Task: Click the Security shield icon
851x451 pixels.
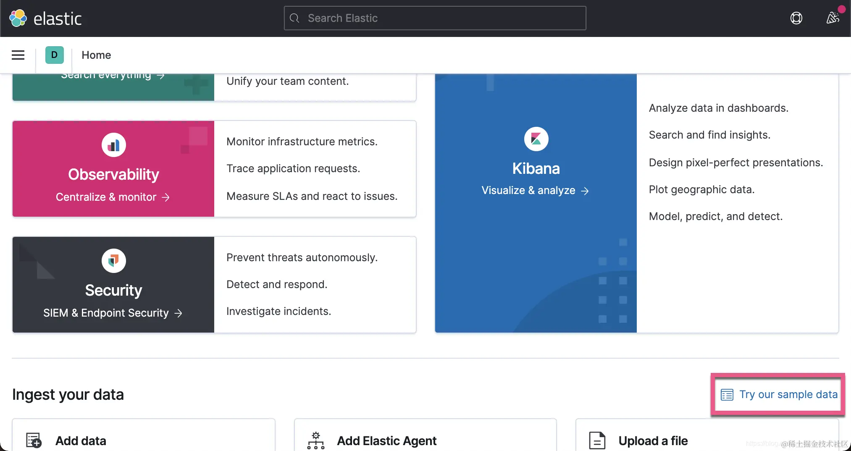Action: click(x=113, y=261)
